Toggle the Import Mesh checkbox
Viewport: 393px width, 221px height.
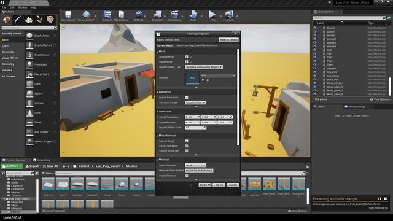coord(187,61)
